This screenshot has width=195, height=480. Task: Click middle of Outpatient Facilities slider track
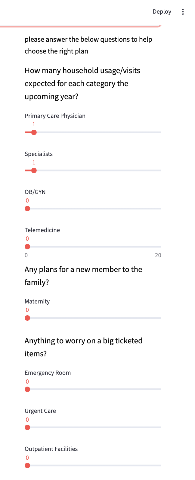click(x=93, y=465)
